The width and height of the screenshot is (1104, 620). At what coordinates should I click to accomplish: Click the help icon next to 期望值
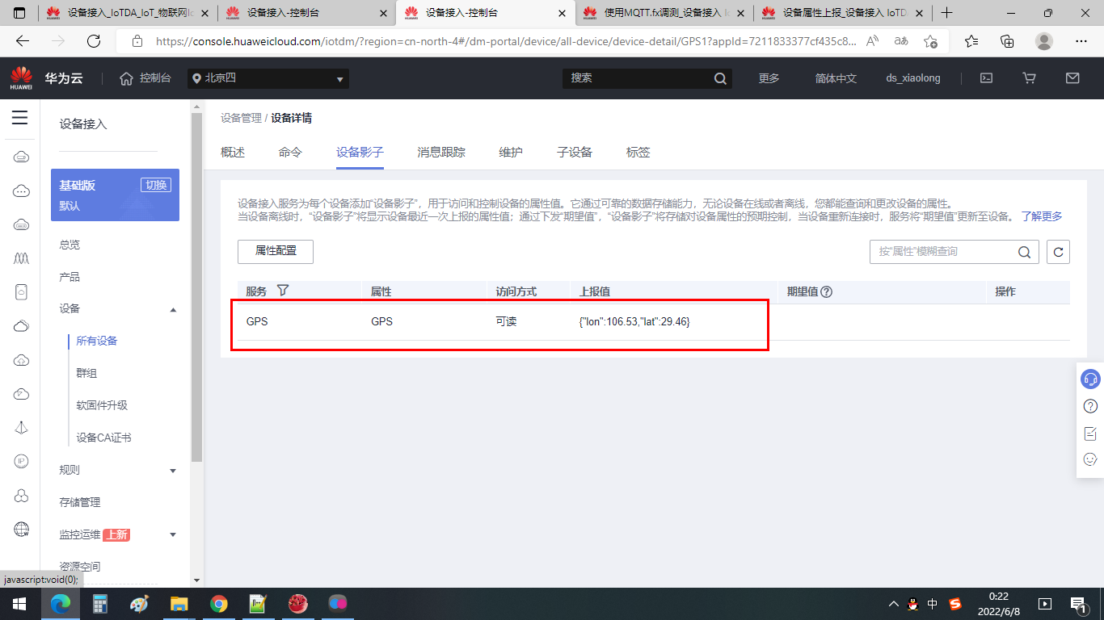pyautogui.click(x=826, y=292)
